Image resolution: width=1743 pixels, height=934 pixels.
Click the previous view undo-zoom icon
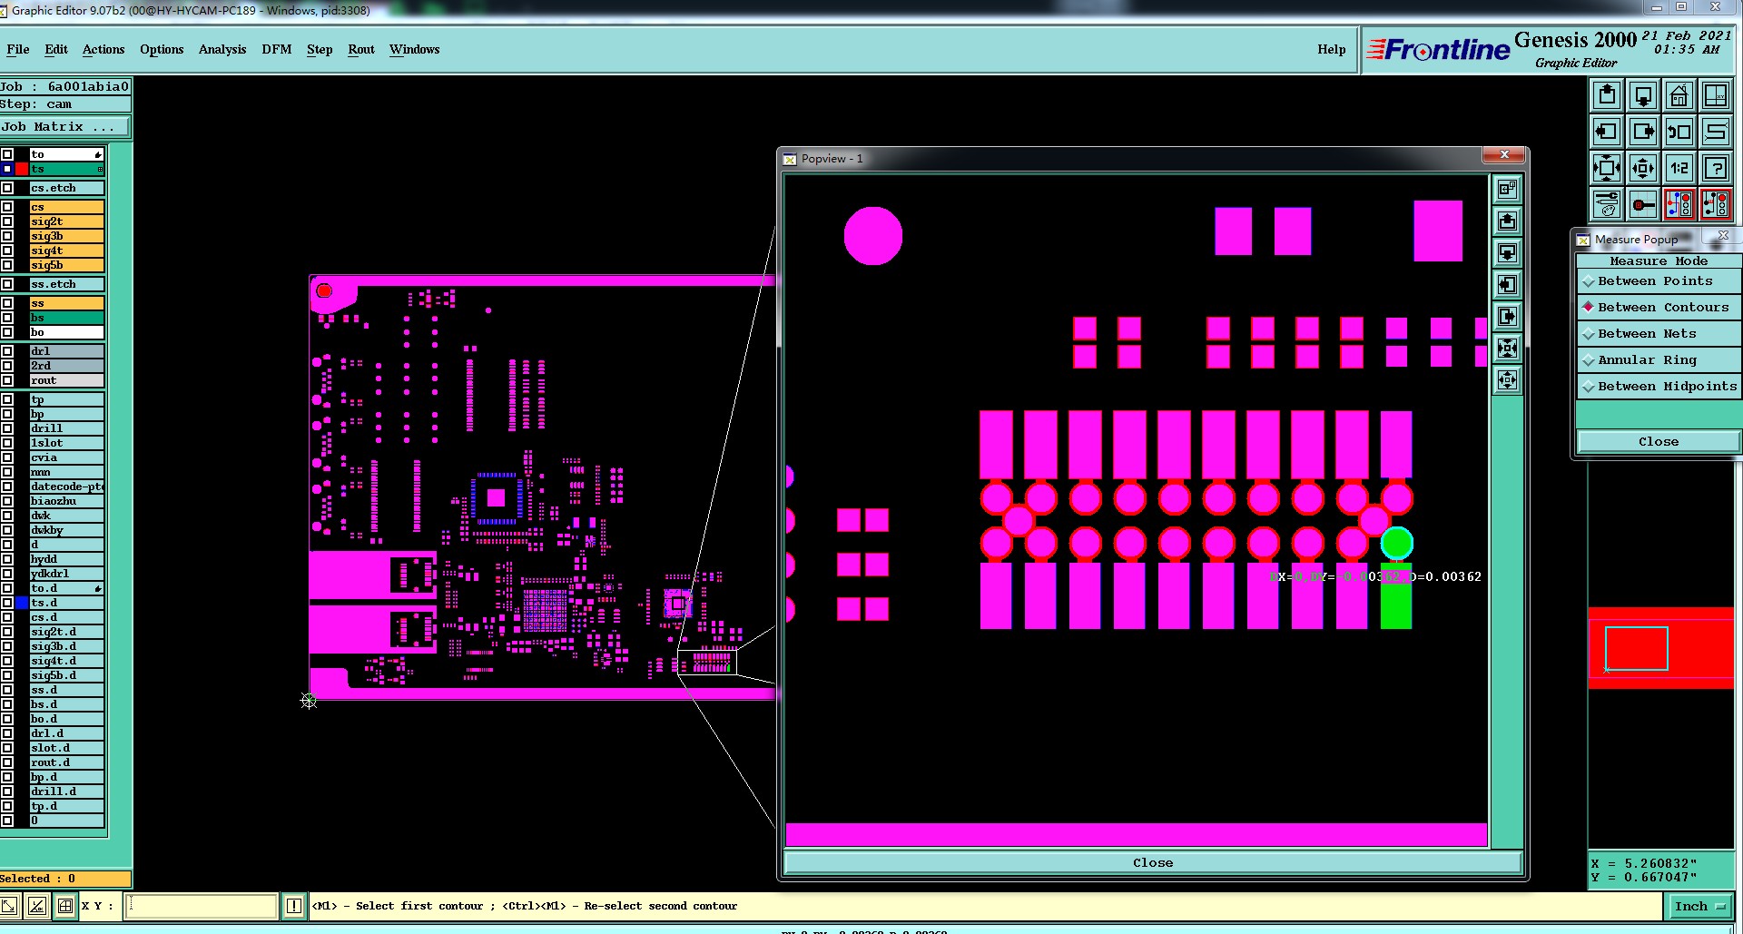[1679, 132]
